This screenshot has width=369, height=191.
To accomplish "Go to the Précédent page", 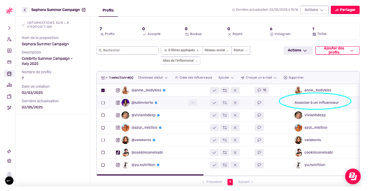I will [212, 182].
